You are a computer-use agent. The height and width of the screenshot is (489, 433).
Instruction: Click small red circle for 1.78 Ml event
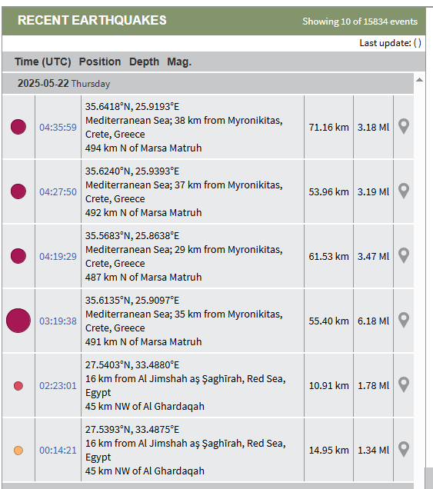(x=18, y=386)
